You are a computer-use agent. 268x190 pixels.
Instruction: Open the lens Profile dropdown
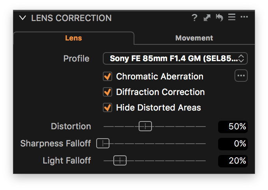click(175, 58)
